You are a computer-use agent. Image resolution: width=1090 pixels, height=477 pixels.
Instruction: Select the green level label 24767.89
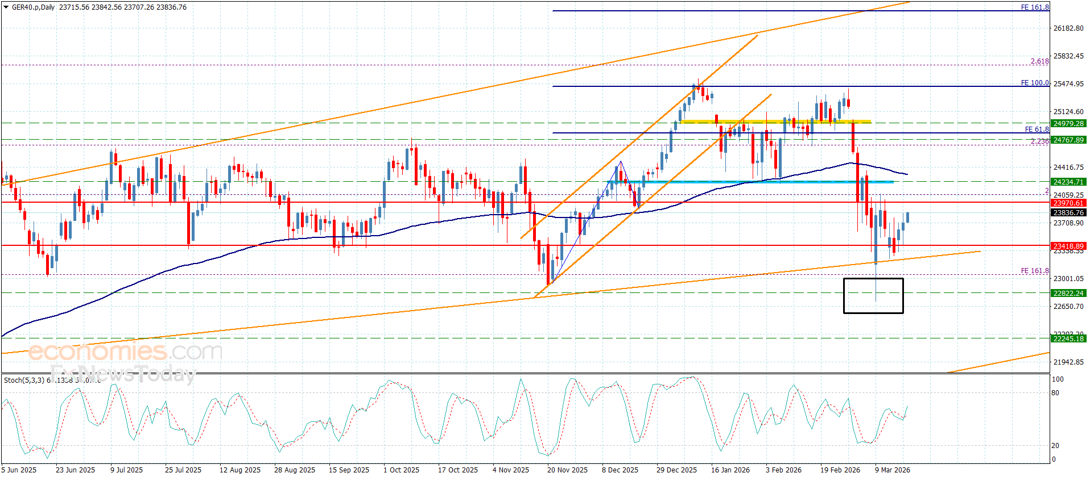[x=1068, y=140]
